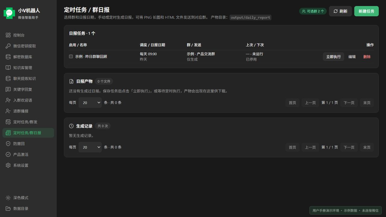Click the icon beside 聊天提炼知识
386x217 pixels.
click(8, 79)
